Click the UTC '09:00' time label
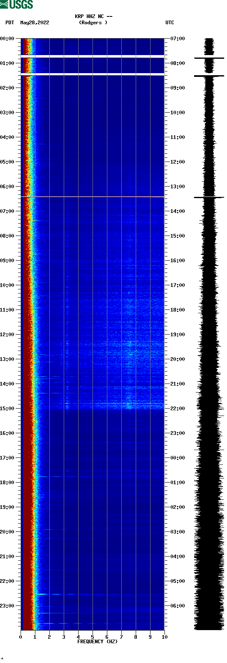The width and height of the screenshot is (227, 663). pos(178,88)
